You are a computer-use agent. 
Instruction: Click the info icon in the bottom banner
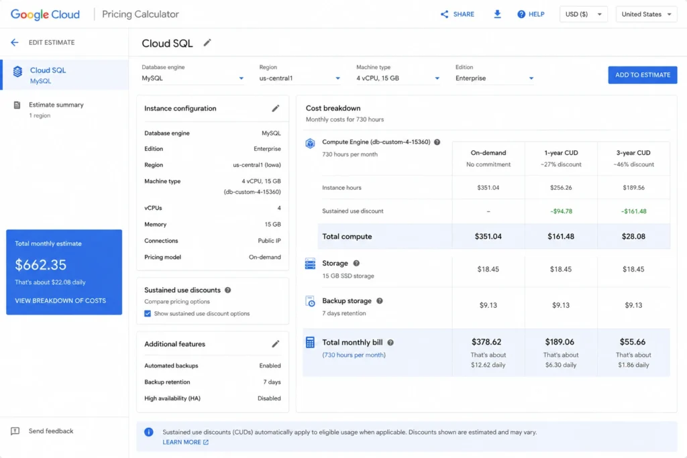click(149, 432)
